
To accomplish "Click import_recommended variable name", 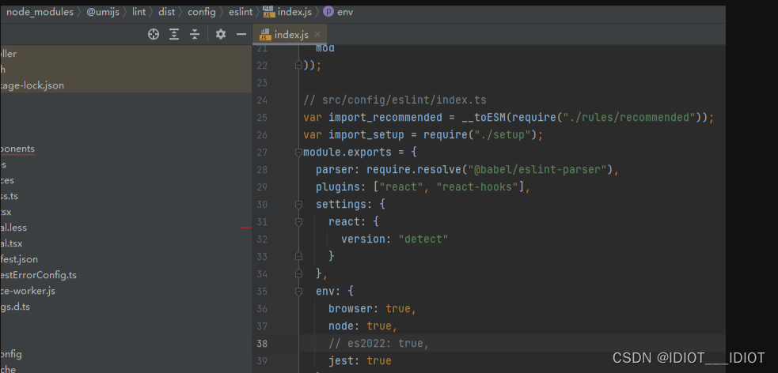I will pos(385,118).
